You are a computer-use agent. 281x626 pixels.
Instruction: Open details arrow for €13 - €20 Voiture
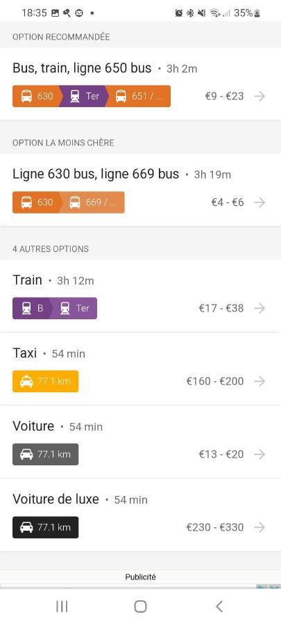click(x=259, y=454)
